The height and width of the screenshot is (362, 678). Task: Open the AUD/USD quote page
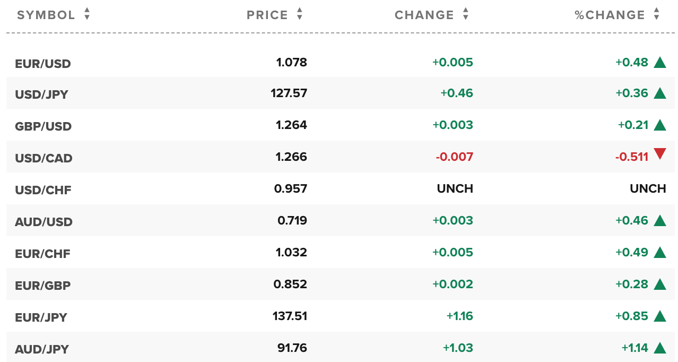44,222
